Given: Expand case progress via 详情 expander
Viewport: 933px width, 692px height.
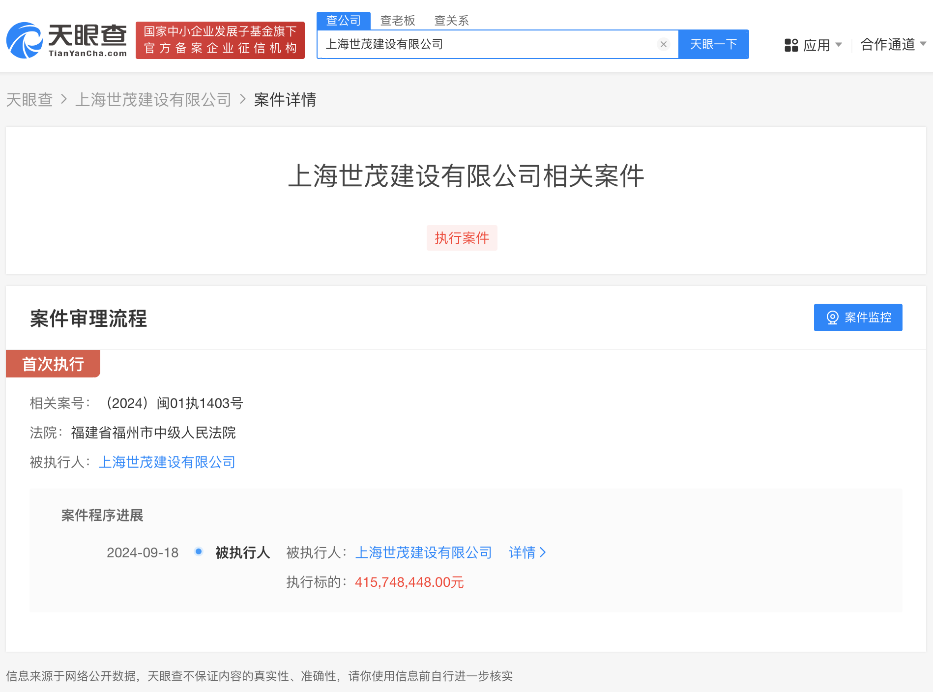Looking at the screenshot, I should [x=524, y=552].
